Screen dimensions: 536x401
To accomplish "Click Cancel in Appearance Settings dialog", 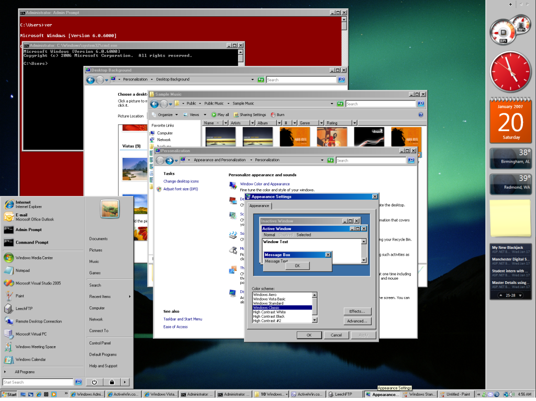I will [x=336, y=335].
